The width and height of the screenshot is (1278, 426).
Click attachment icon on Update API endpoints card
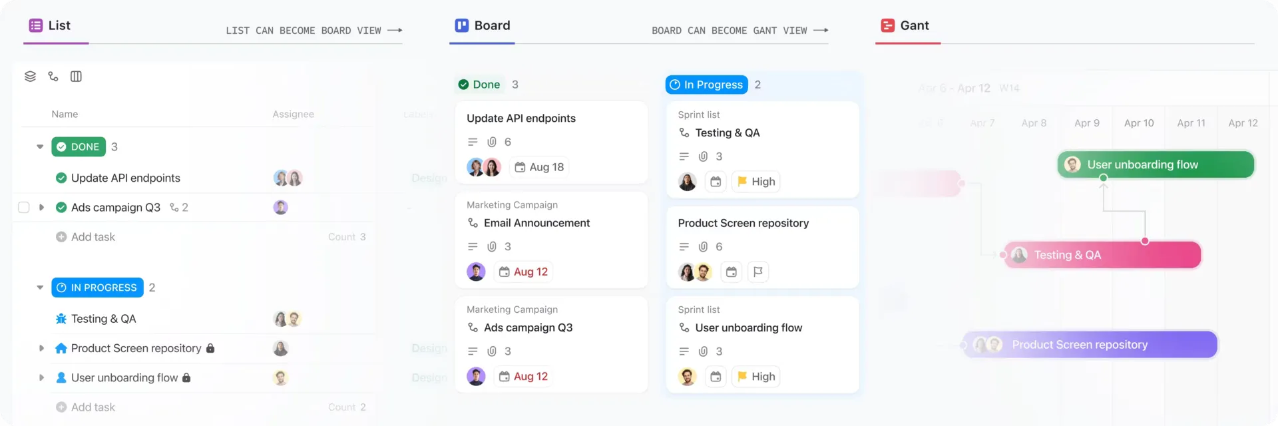click(492, 142)
